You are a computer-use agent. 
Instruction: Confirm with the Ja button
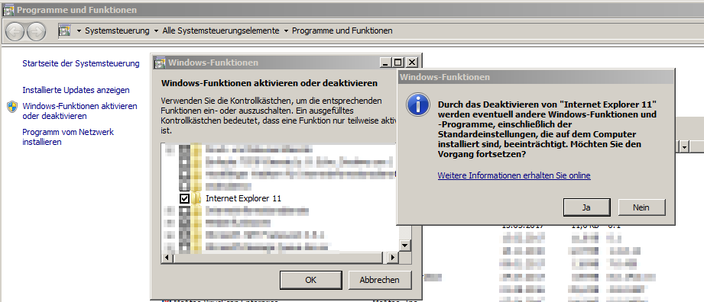(586, 207)
